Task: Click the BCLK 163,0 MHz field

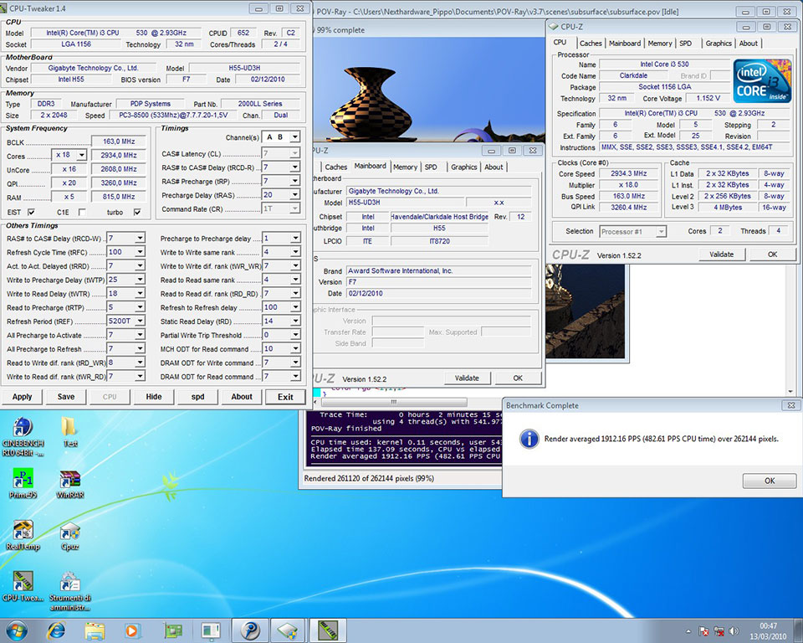Action: 120,141
